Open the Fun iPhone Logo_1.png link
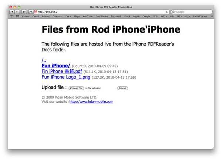Screen dimensions: 222x160 pos(66,77)
